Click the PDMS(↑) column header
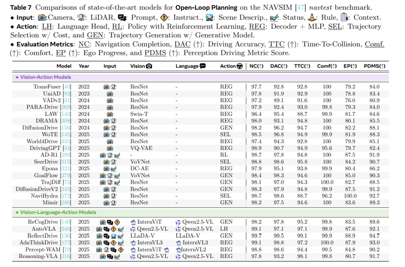405x267 pixels. (x=374, y=66)
